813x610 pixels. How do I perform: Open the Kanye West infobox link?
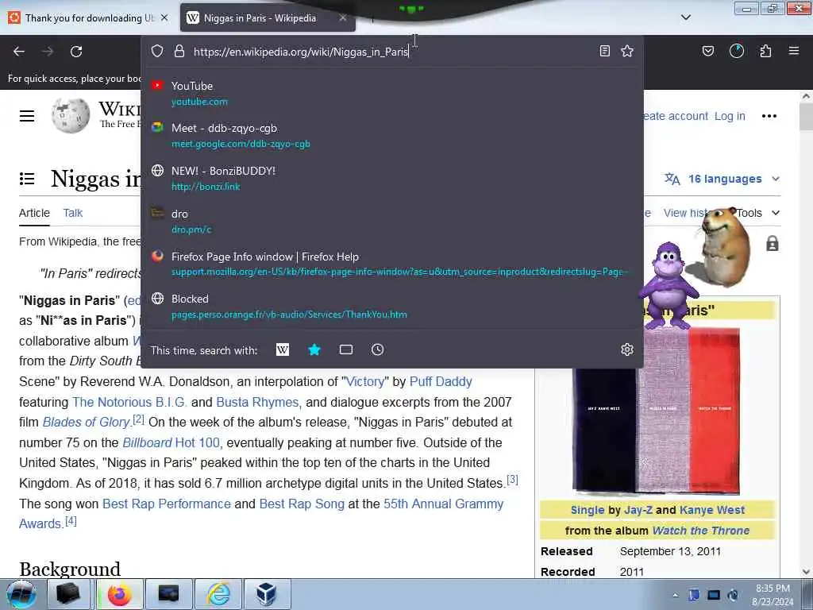712,511
